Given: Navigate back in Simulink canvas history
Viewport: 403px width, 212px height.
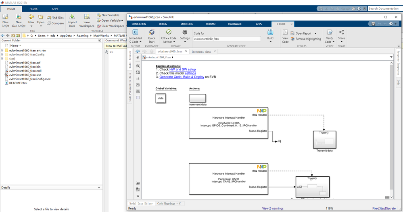Looking at the screenshot, I should (138, 51).
